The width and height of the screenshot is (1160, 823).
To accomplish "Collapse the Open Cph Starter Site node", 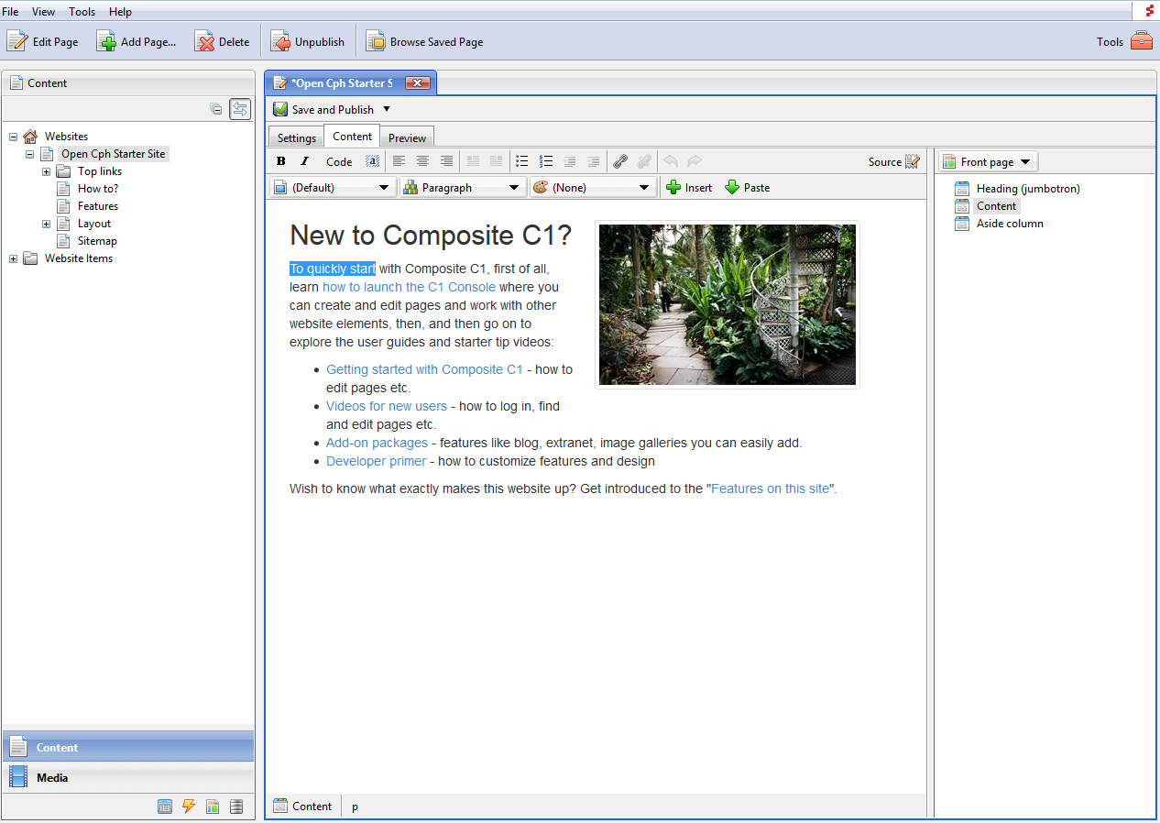I will coord(28,153).
